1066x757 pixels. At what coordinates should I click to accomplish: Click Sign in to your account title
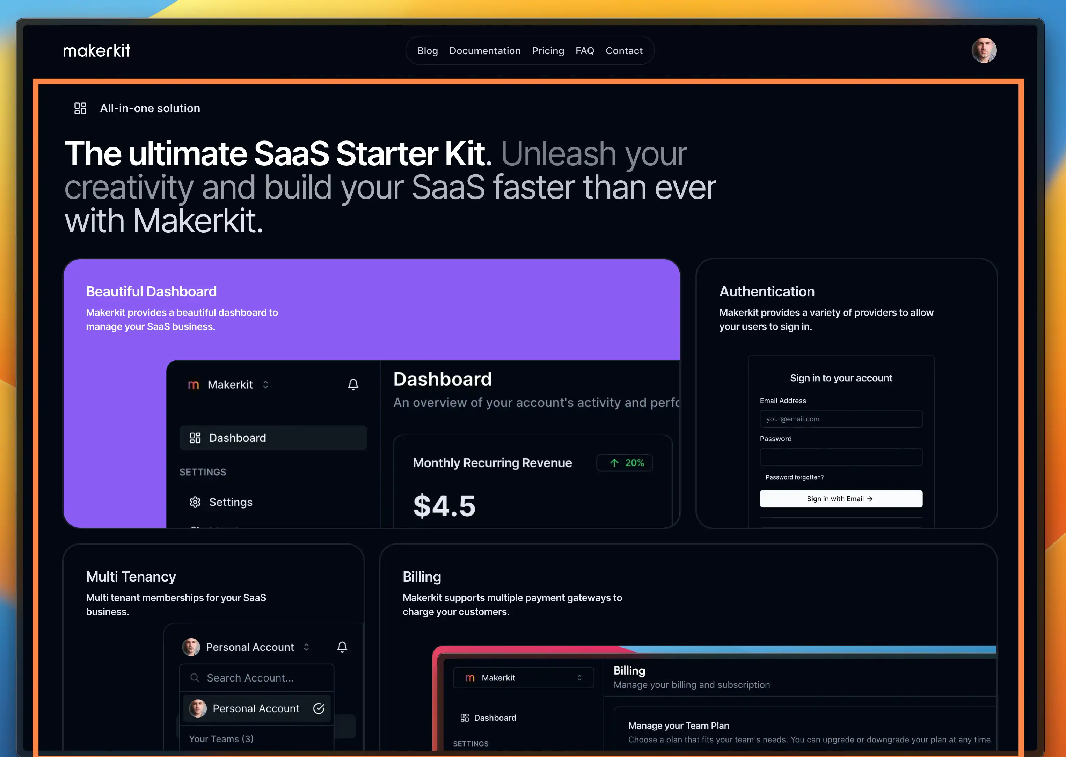coord(841,378)
